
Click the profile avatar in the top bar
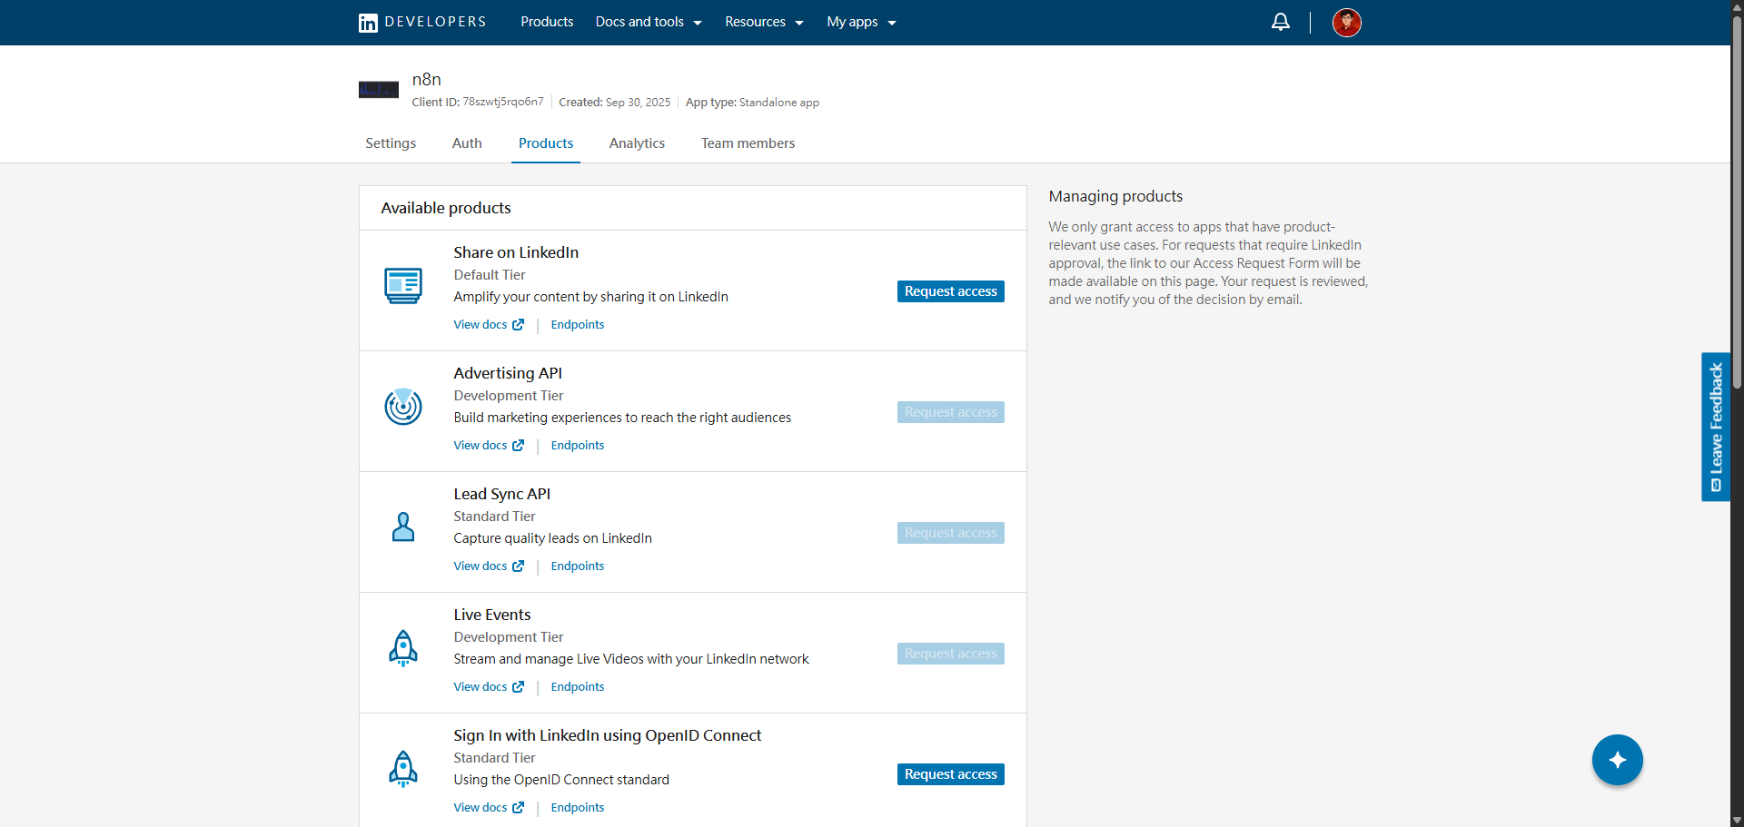1347,22
